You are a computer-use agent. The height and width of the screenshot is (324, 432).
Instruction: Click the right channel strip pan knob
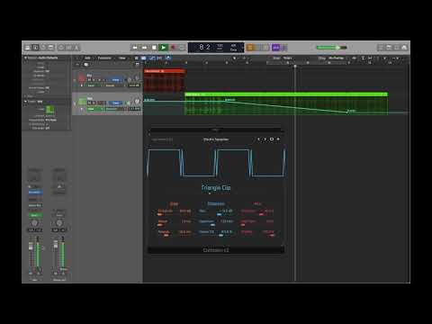pyautogui.click(x=59, y=223)
